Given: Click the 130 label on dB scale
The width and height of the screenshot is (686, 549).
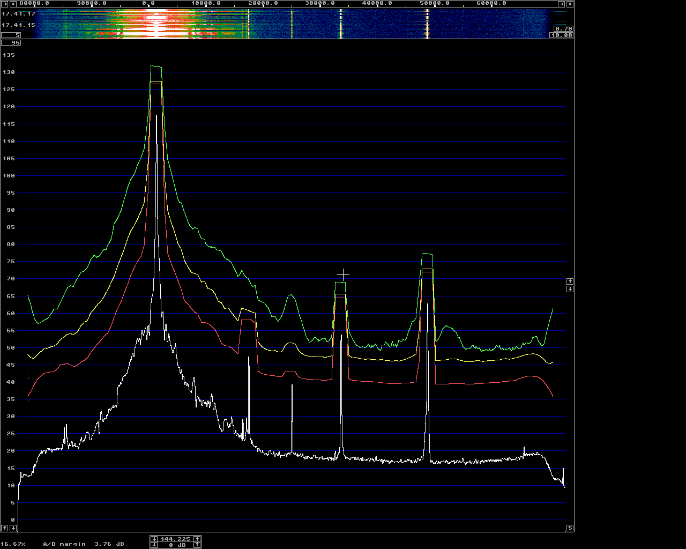Looking at the screenshot, I should pyautogui.click(x=9, y=72).
